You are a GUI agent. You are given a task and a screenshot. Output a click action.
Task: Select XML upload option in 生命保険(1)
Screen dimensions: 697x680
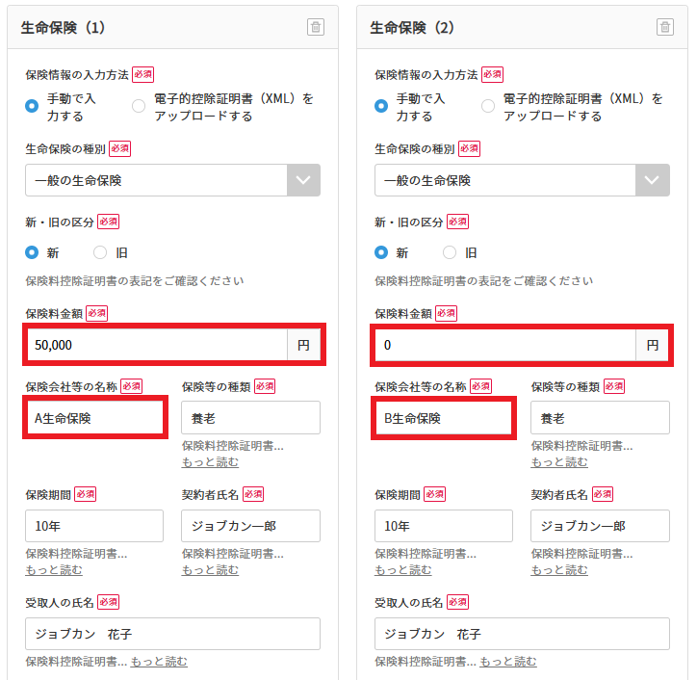(139, 106)
